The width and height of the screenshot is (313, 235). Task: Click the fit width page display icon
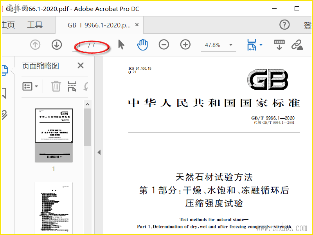point(252,45)
